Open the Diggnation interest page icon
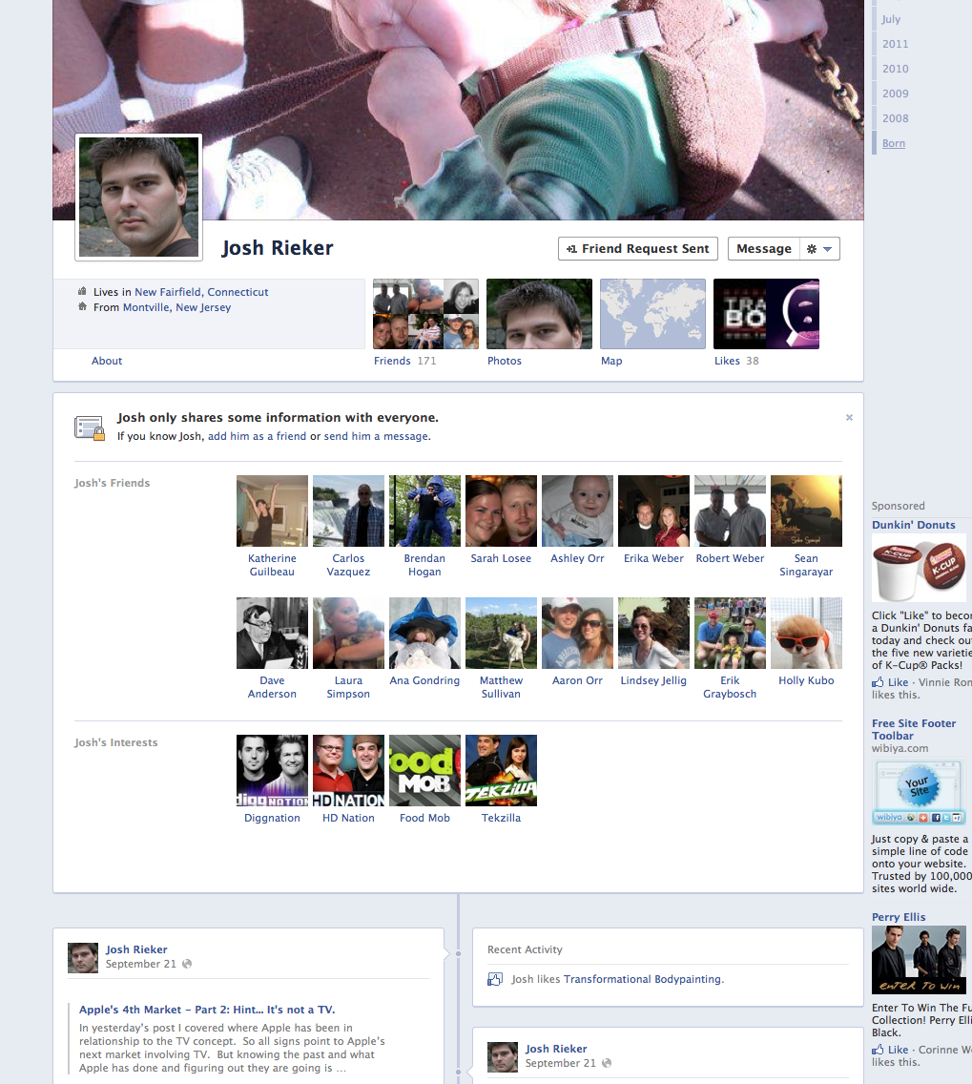972x1084 pixels. (x=272, y=771)
